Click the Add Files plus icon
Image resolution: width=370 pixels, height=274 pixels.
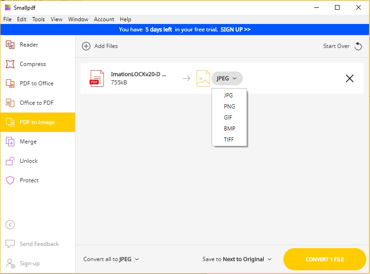click(x=86, y=46)
